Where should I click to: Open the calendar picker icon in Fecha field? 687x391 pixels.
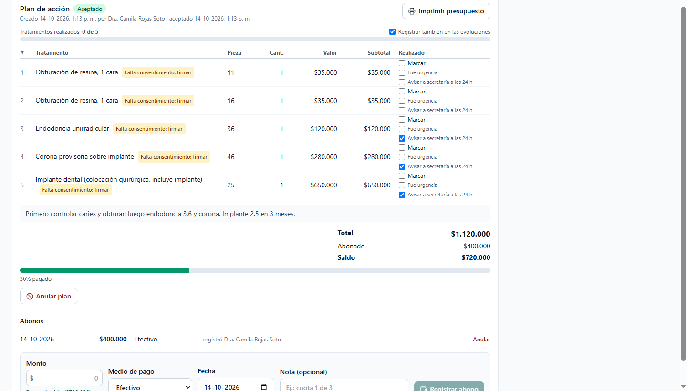pos(264,387)
